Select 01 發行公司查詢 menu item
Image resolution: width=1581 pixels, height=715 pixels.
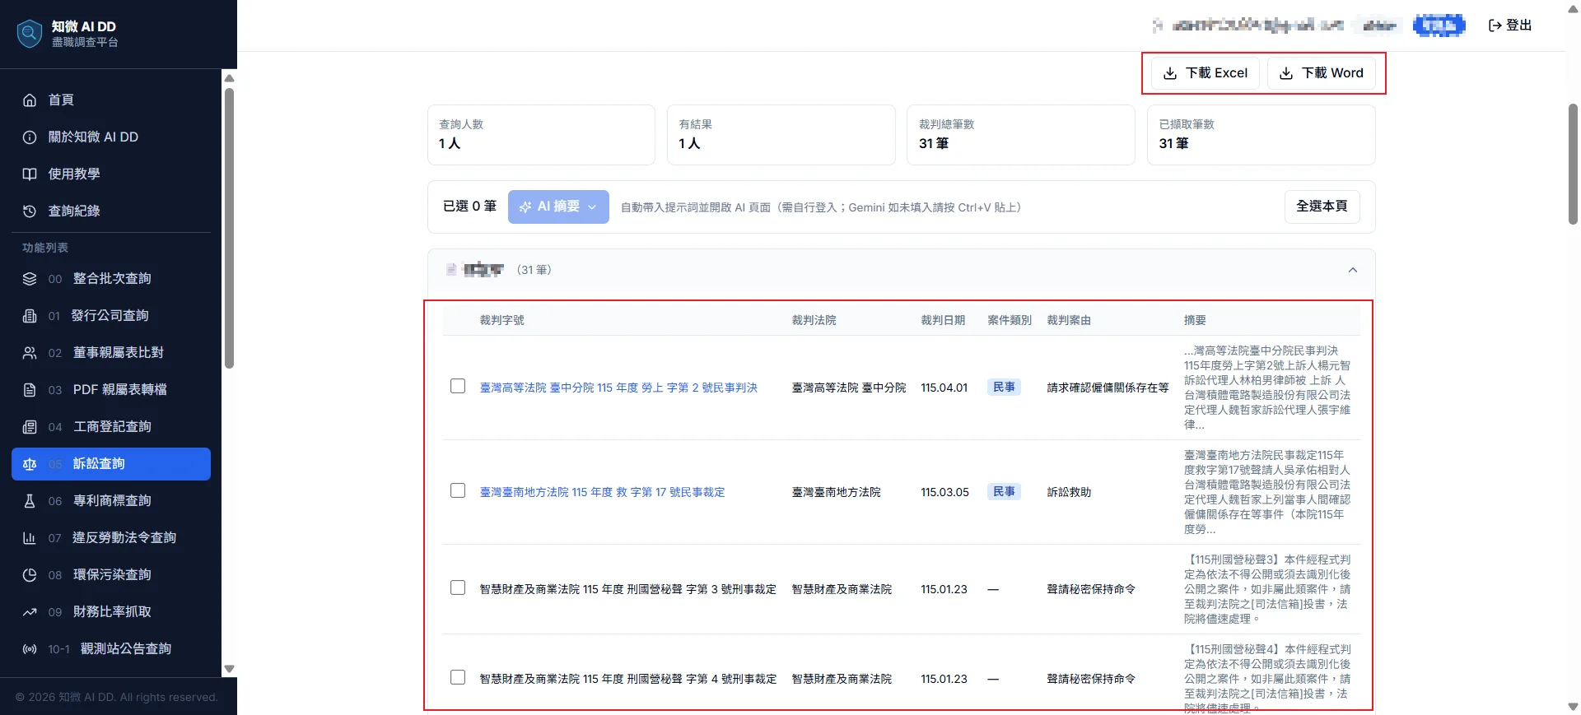point(111,316)
